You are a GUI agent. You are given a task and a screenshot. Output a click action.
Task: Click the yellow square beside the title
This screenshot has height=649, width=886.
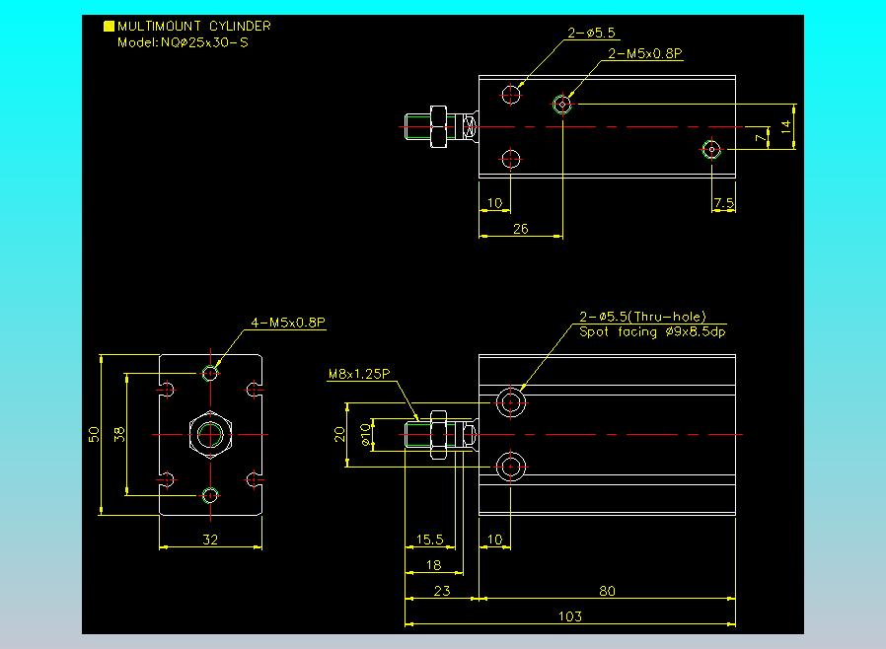(110, 26)
